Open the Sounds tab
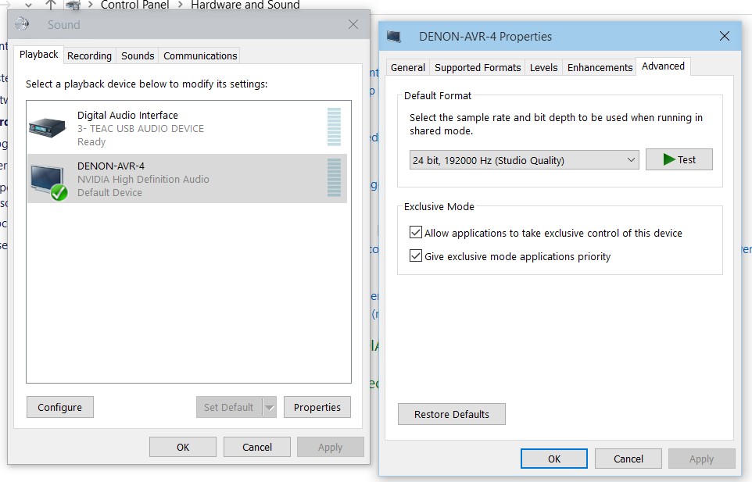Viewport: 752px width, 482px height. pyautogui.click(x=138, y=56)
